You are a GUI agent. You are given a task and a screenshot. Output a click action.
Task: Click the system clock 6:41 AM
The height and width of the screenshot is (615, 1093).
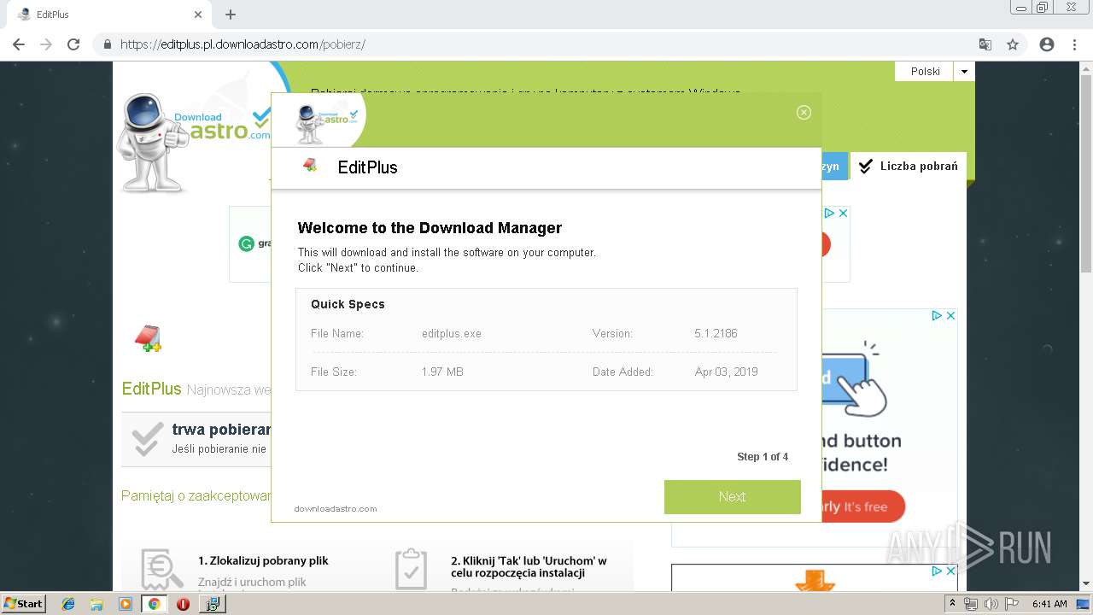[x=1049, y=604]
